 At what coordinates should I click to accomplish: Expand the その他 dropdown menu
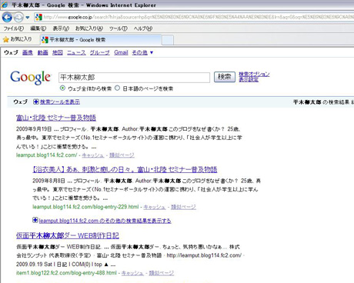tap(142, 52)
